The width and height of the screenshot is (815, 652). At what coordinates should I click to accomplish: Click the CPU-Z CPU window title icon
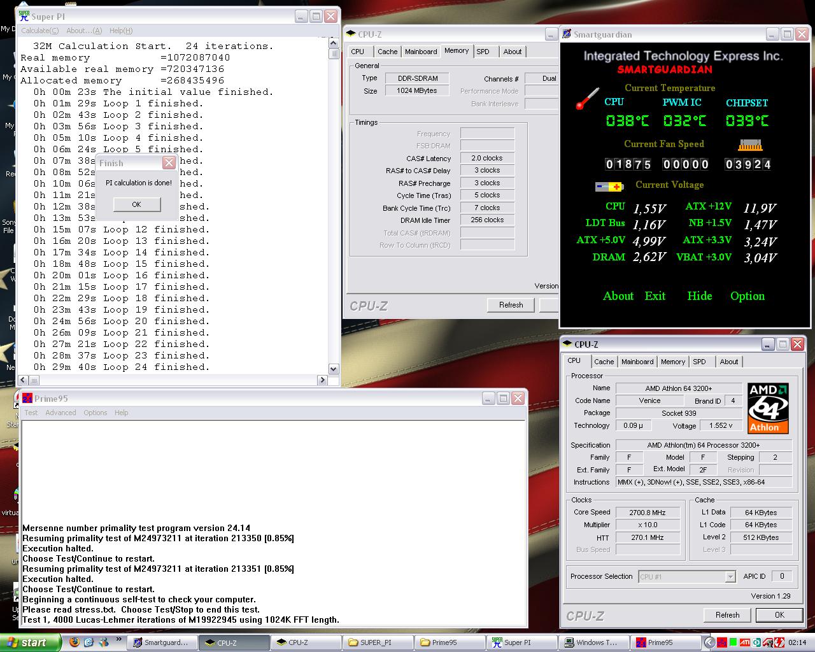tap(567, 344)
